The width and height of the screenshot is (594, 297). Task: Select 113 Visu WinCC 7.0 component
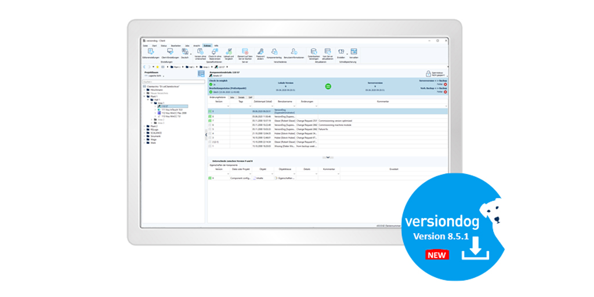[171, 116]
